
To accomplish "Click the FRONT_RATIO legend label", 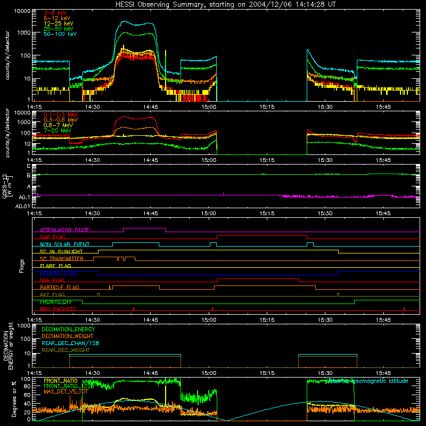I will click(x=61, y=381).
